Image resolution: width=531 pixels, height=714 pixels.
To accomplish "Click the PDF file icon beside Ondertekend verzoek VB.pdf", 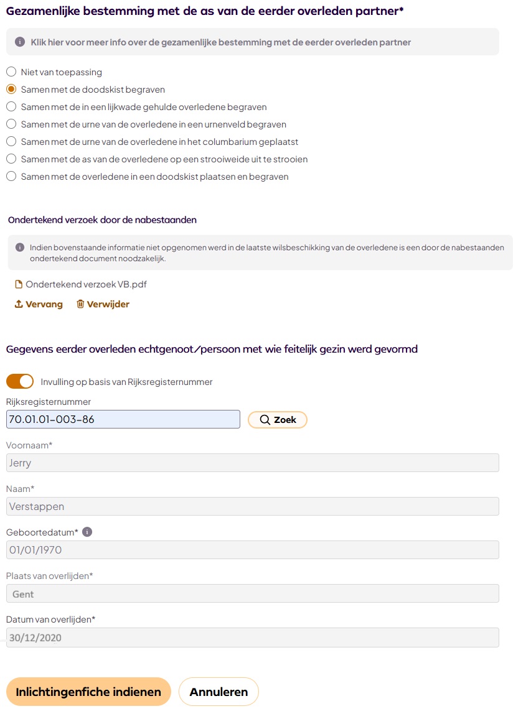I will click(17, 284).
